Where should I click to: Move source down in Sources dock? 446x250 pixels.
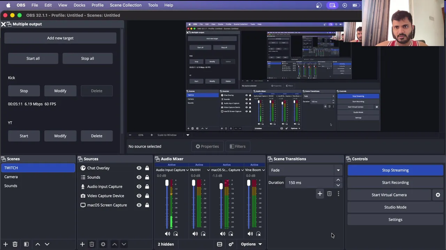(x=124, y=244)
